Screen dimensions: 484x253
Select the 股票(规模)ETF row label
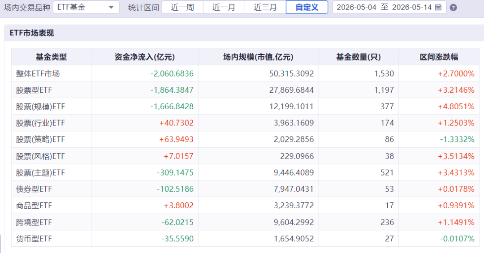[x=40, y=107]
